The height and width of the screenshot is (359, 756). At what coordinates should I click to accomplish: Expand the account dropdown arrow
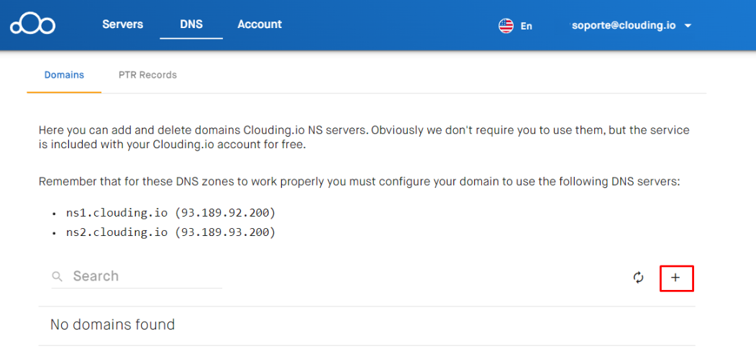[x=688, y=26]
